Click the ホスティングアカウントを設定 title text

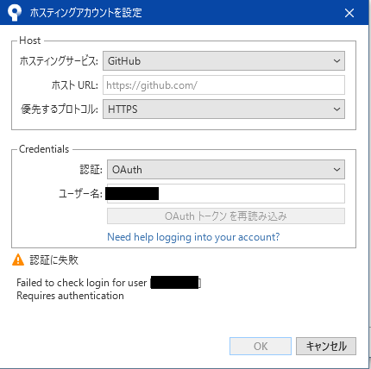click(85, 13)
